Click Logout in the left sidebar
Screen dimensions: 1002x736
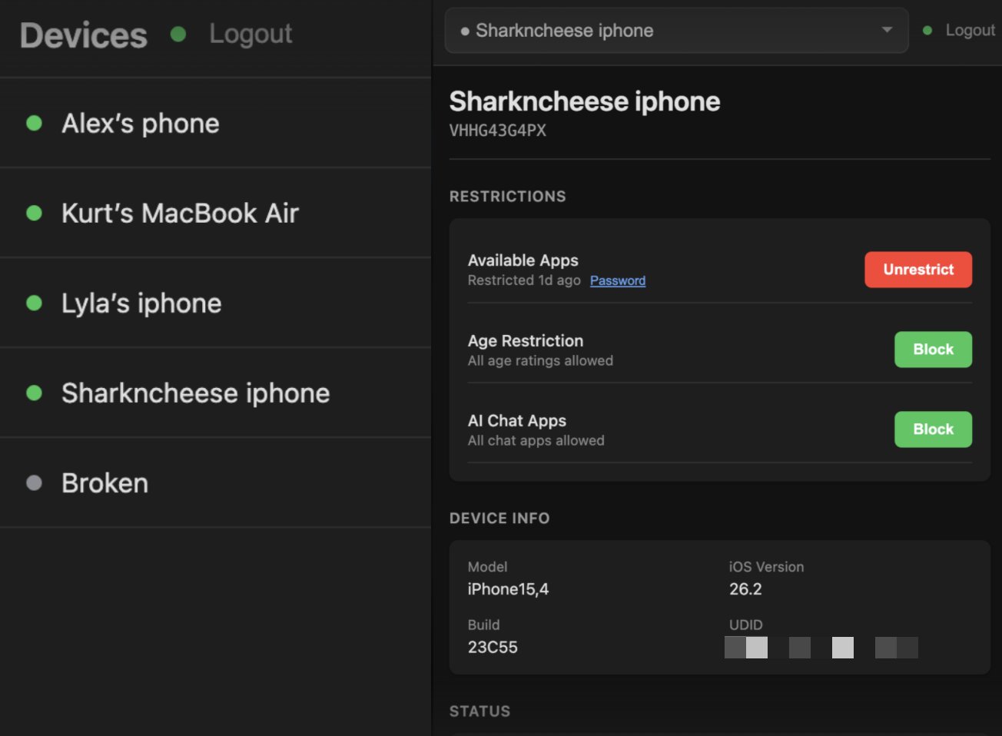(x=250, y=34)
